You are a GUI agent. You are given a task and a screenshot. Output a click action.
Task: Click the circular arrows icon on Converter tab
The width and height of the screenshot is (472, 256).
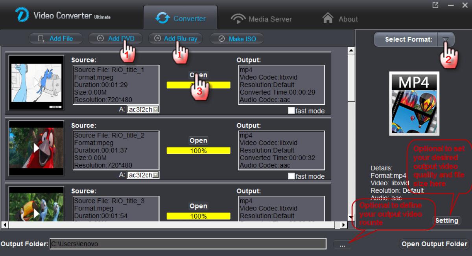point(162,18)
